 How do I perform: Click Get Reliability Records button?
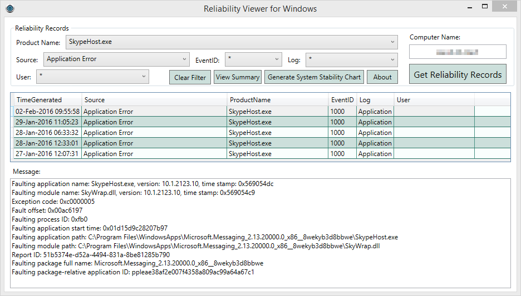(x=458, y=74)
